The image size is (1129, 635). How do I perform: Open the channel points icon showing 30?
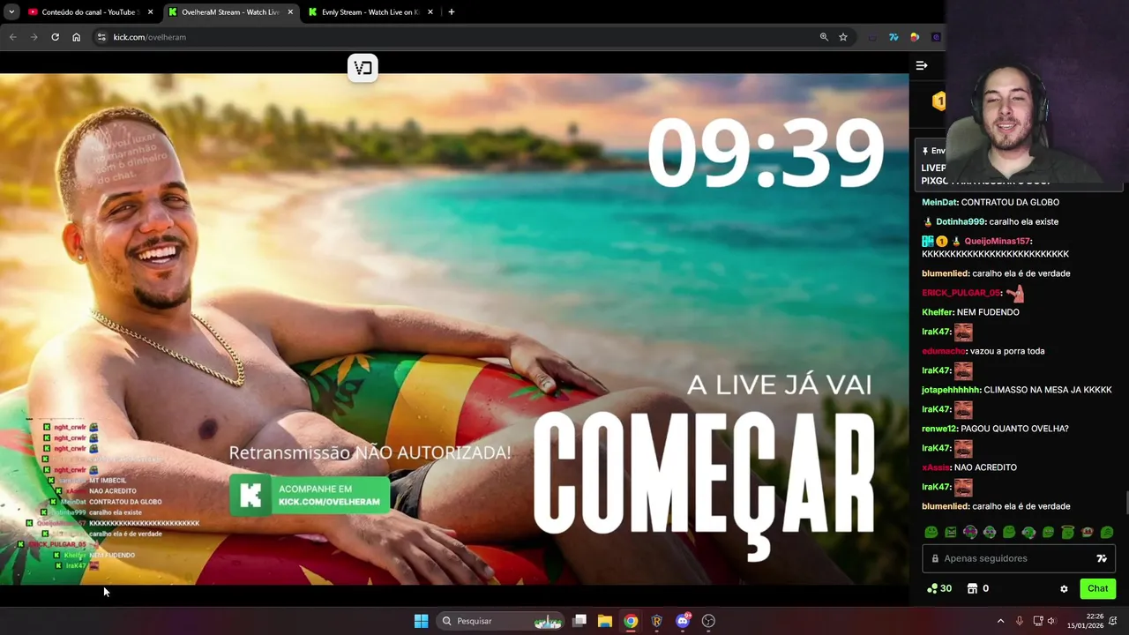tap(939, 588)
